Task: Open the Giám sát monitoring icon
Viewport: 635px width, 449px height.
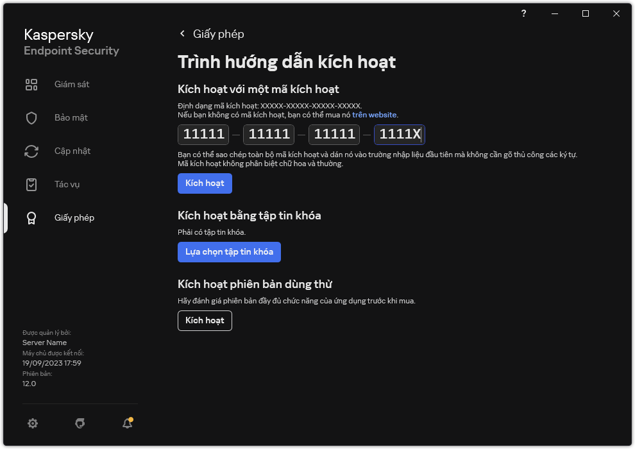Action: 31,84
